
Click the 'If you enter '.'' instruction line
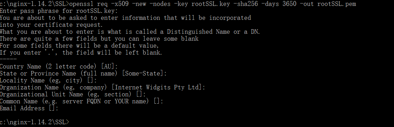[81, 53]
